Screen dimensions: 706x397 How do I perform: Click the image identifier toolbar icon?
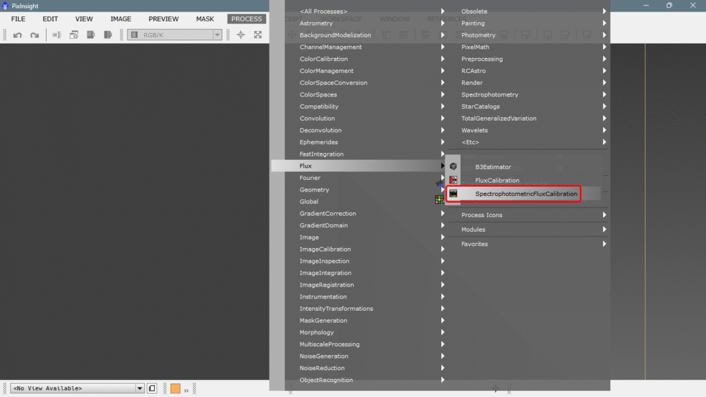[57, 34]
